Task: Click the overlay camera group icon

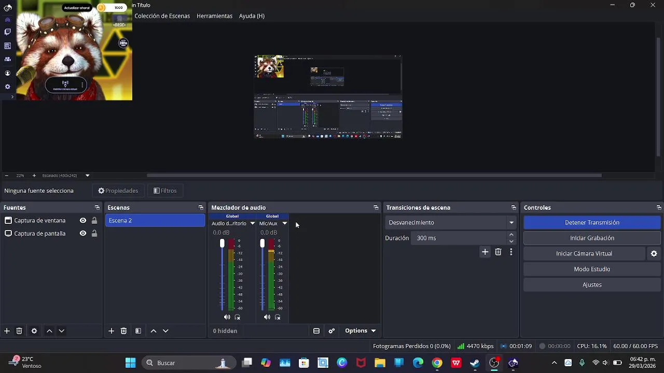Action: 7,59
